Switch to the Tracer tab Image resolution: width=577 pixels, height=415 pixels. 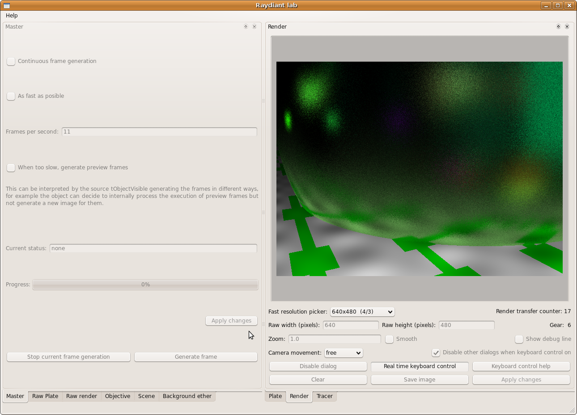pos(324,396)
